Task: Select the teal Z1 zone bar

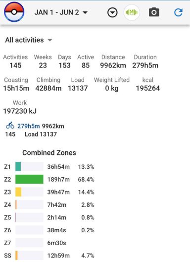Action: coord(18,167)
